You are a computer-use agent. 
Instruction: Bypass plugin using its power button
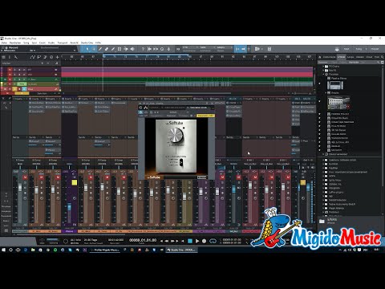(140, 112)
